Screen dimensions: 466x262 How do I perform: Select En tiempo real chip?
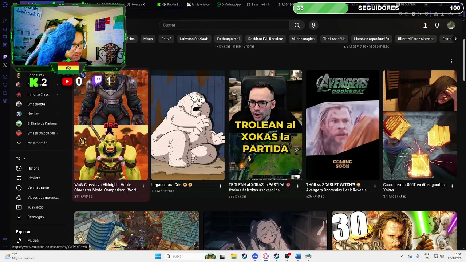click(x=228, y=39)
